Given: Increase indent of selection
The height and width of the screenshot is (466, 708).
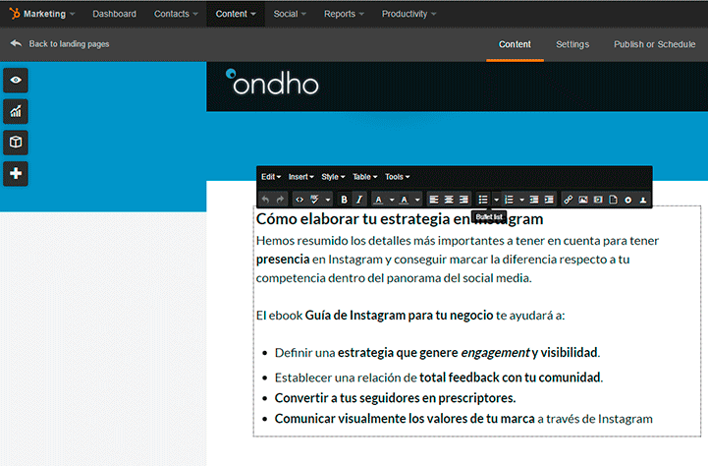Looking at the screenshot, I should (549, 200).
